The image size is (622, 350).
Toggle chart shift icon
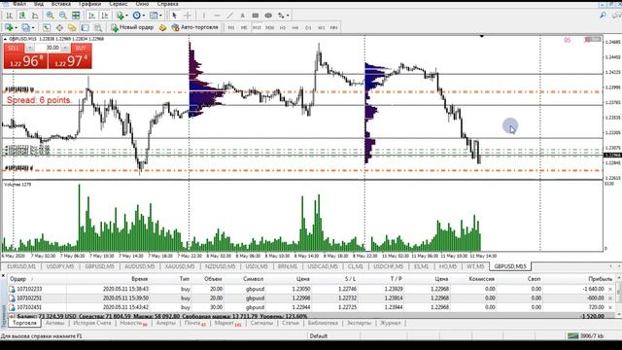(x=105, y=16)
